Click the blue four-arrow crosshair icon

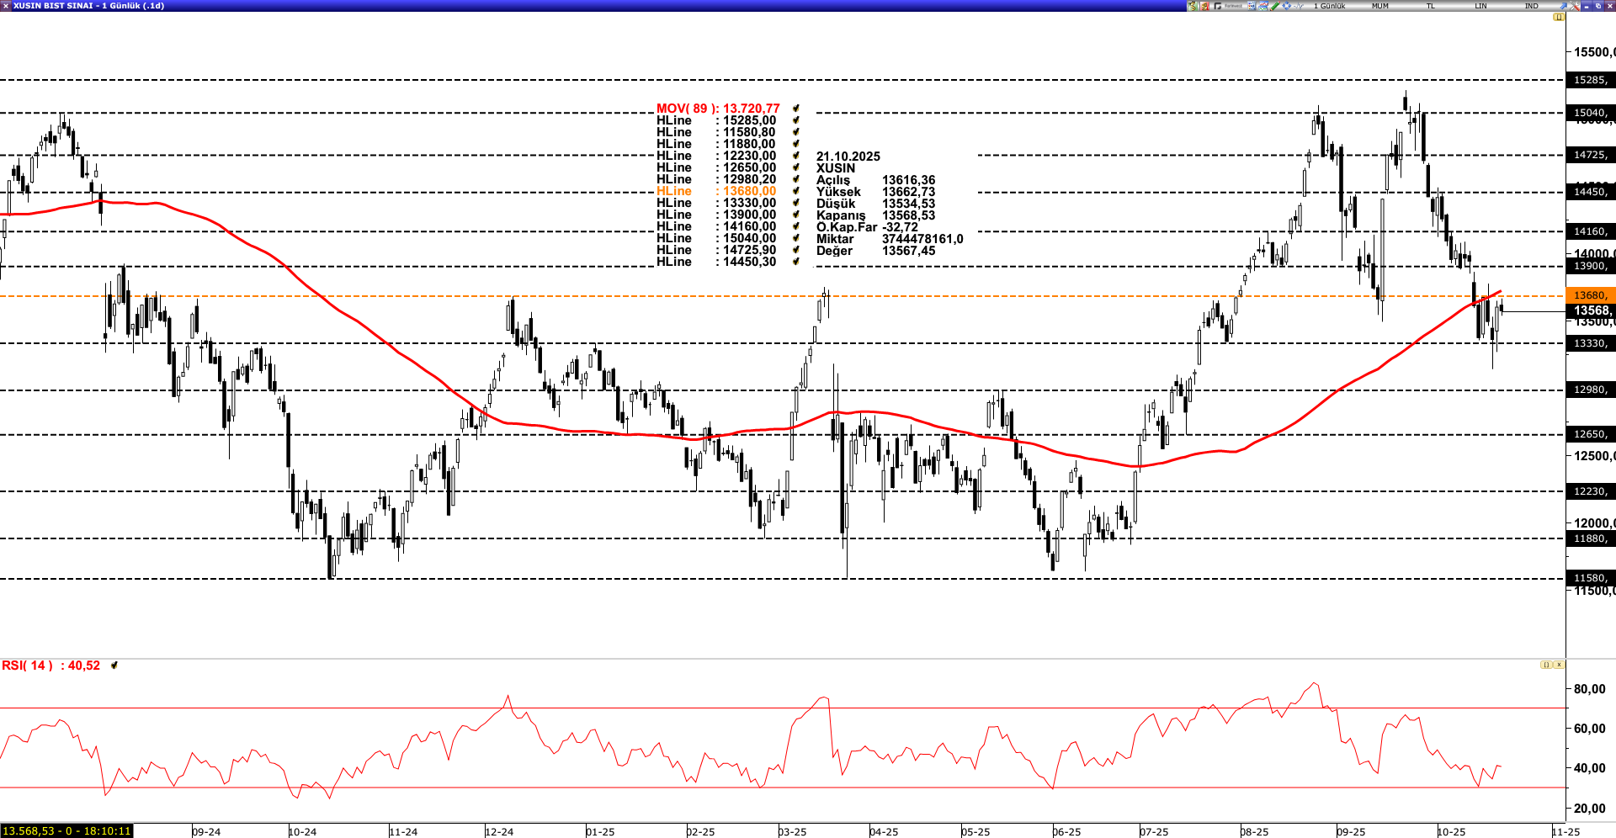pos(1286,6)
